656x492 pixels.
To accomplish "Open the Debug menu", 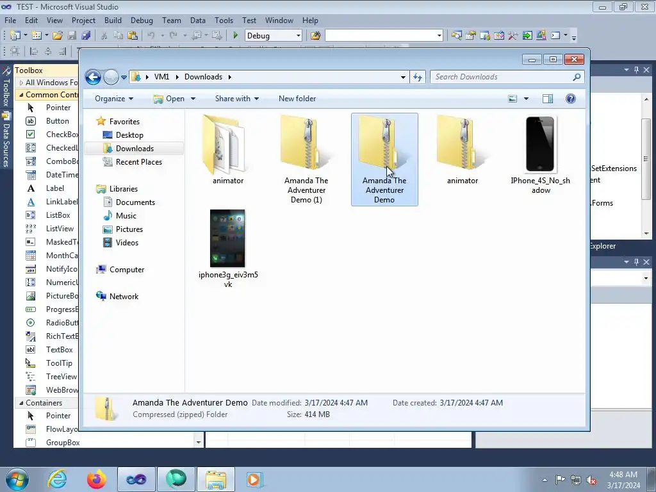I will (x=142, y=20).
